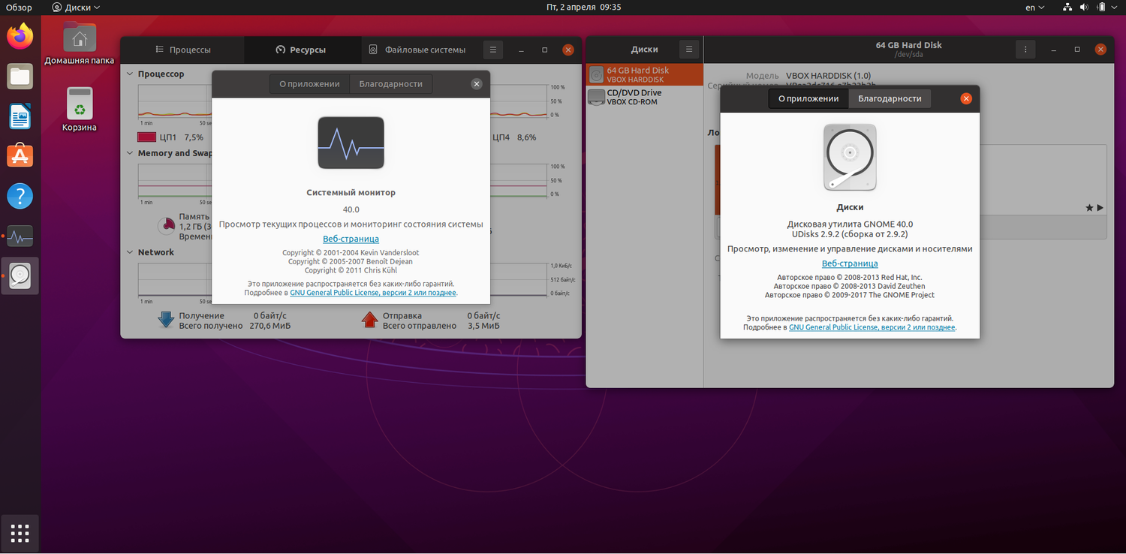1126x554 pixels.
Task: Select the Disks icon in the dock
Action: coord(19,275)
